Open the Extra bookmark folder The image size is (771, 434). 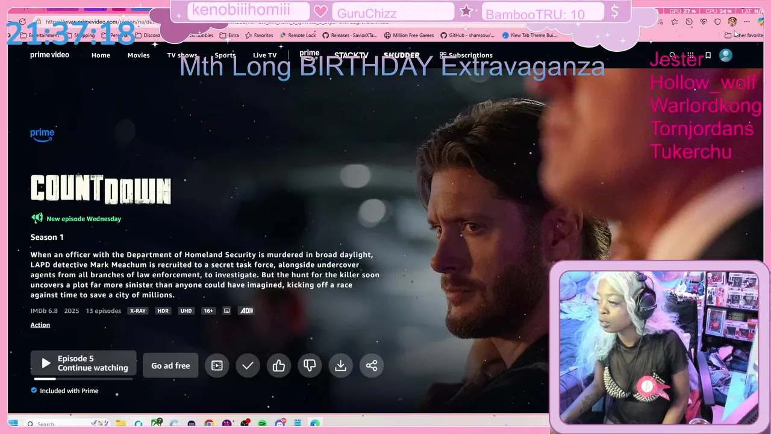click(x=229, y=36)
